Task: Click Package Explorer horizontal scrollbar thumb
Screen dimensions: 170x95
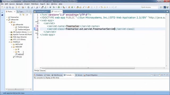Action: pyautogui.click(x=16, y=89)
